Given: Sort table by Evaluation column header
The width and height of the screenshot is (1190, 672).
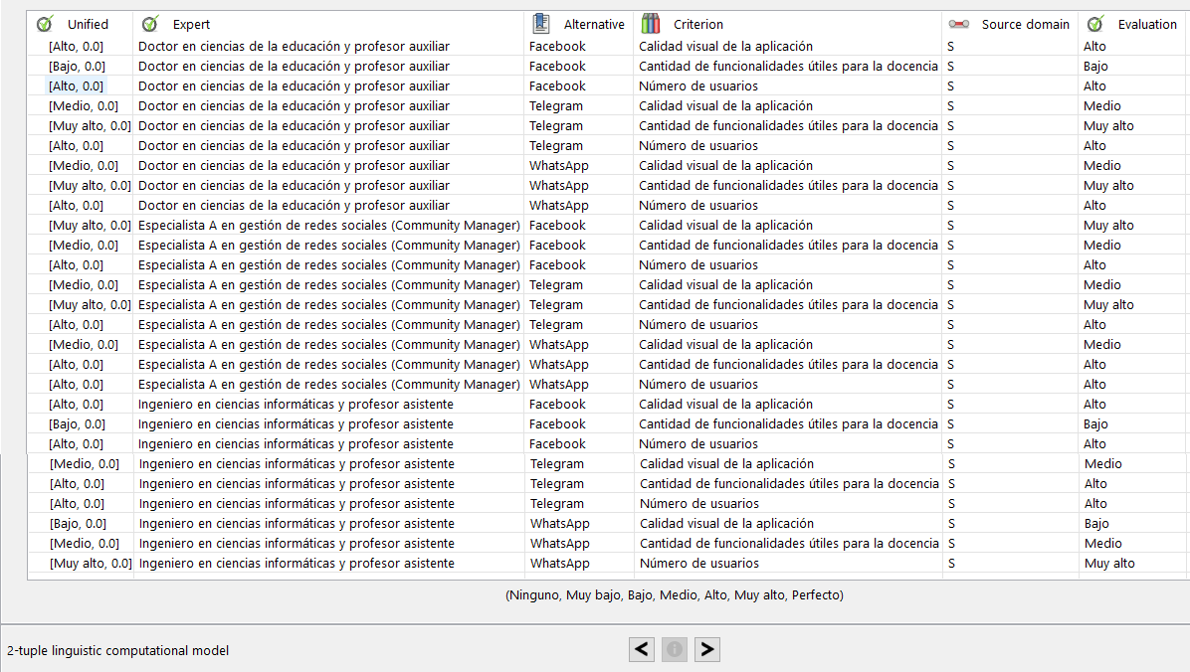Looking at the screenshot, I should [x=1147, y=24].
